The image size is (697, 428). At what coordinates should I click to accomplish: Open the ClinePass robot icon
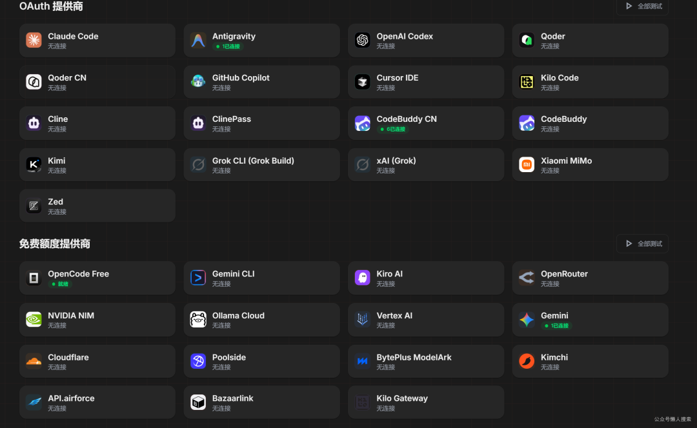(x=198, y=123)
